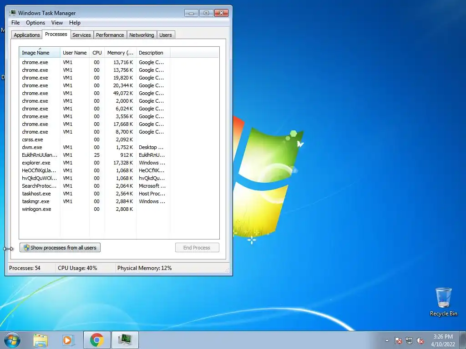The image size is (466, 349).
Task: Click the resize grip of Task Manager
Action: (227, 270)
